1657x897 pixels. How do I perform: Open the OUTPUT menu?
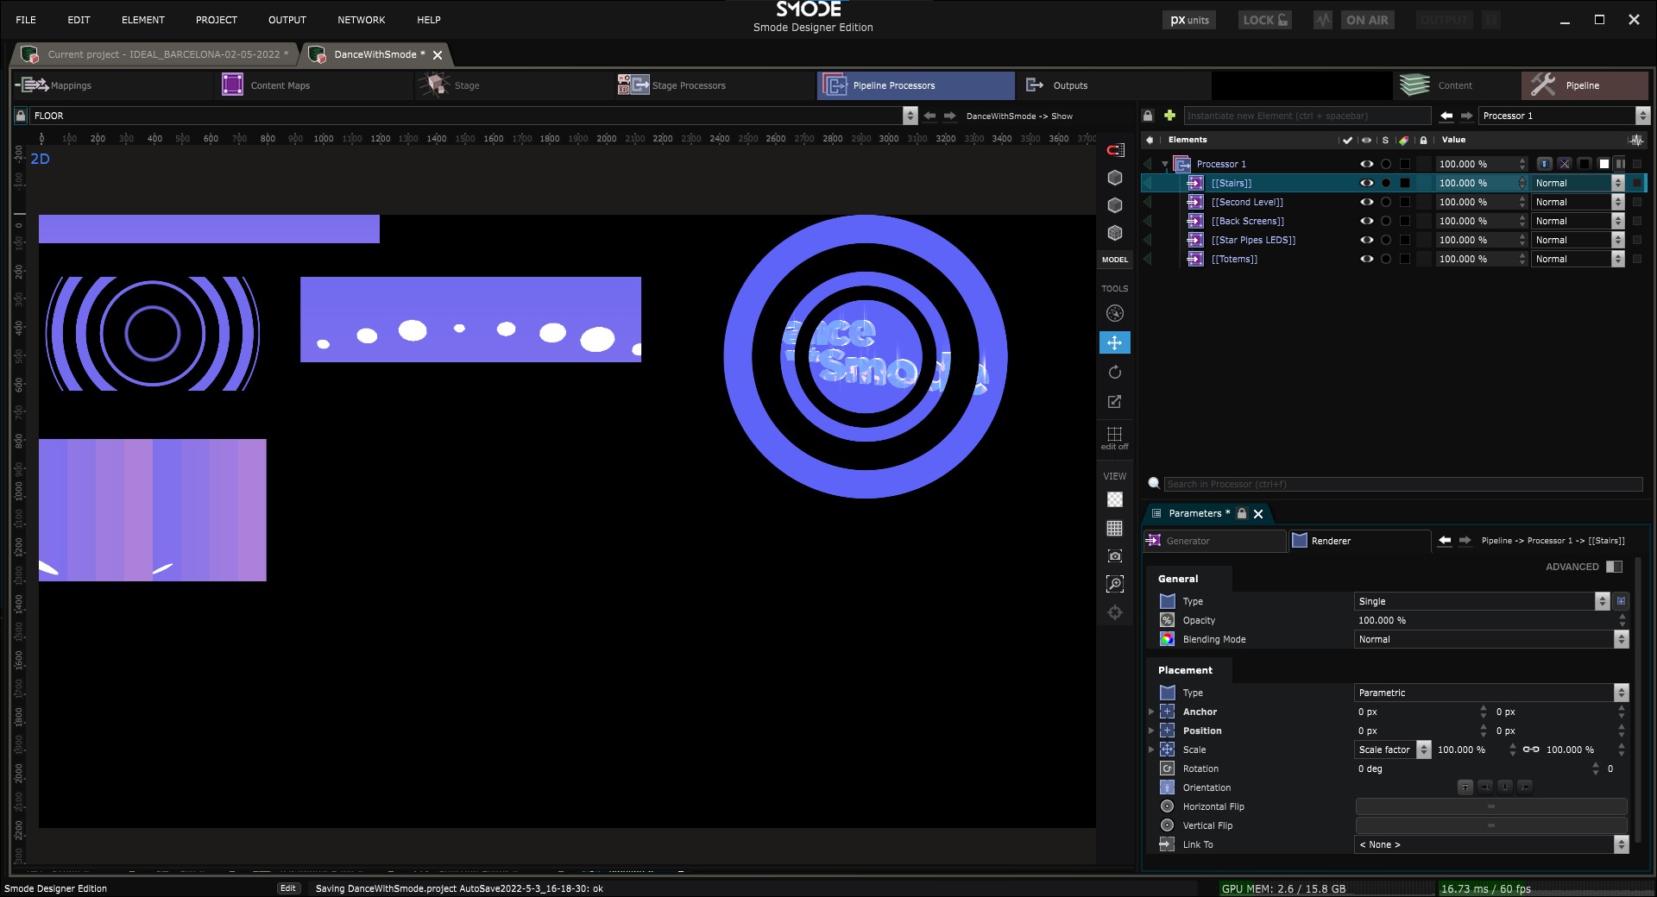coord(287,20)
